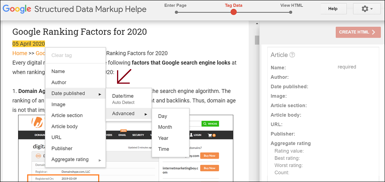Choose Author from the tag menu
This screenshot has height=182, width=385.
pyautogui.click(x=75, y=83)
